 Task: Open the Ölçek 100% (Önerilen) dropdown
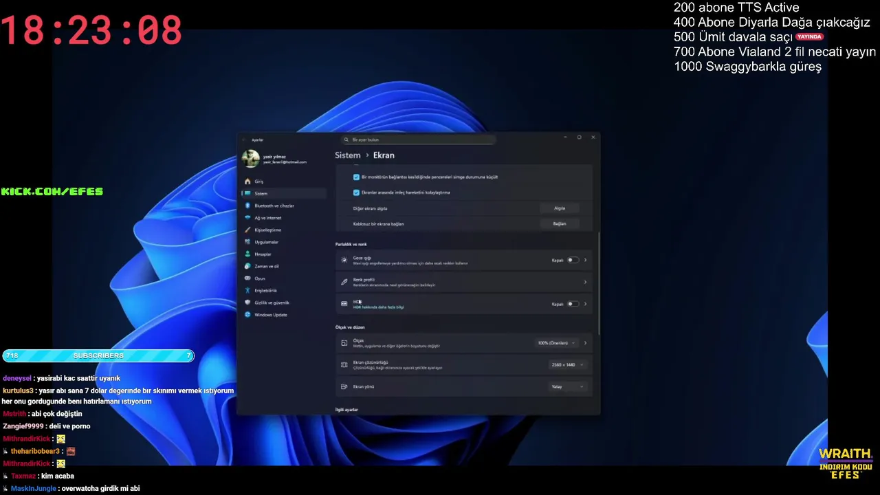pyautogui.click(x=556, y=342)
